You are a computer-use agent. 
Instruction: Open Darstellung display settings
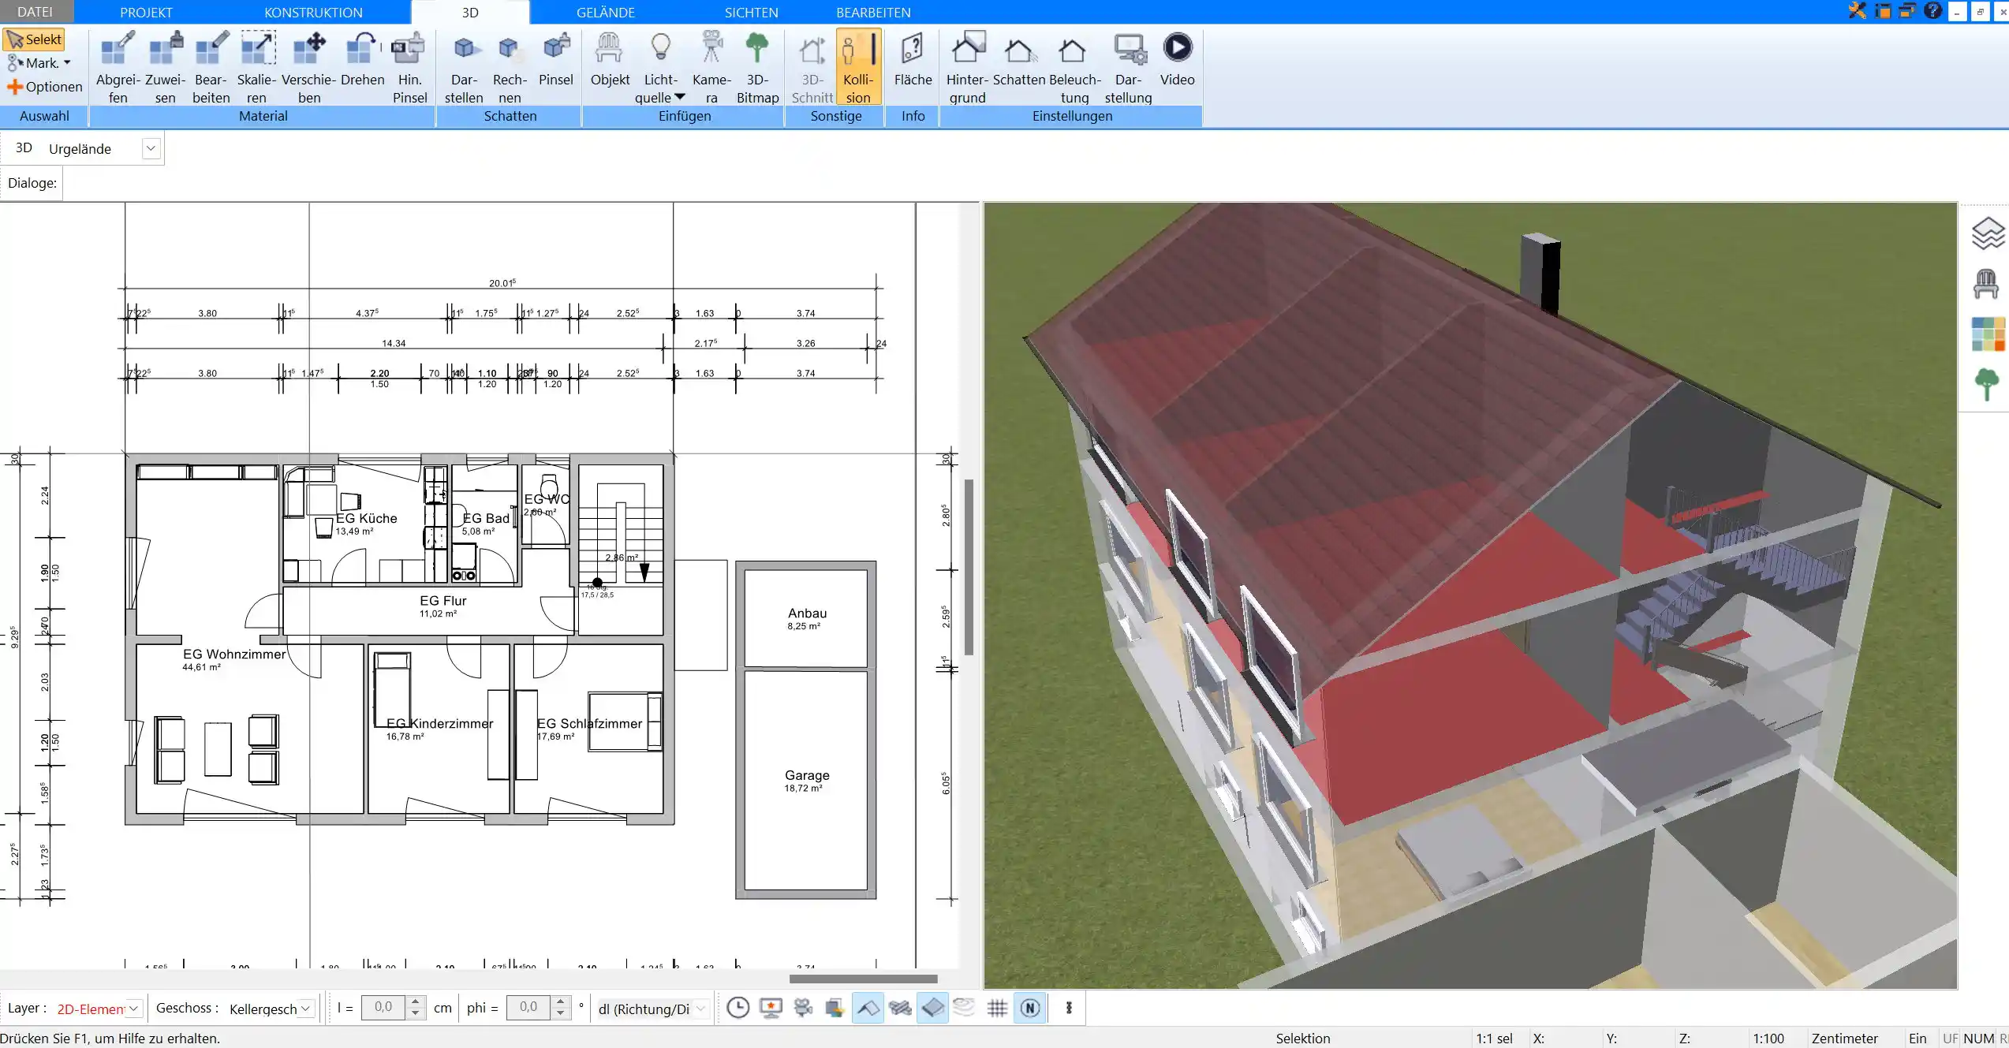pos(1128,68)
